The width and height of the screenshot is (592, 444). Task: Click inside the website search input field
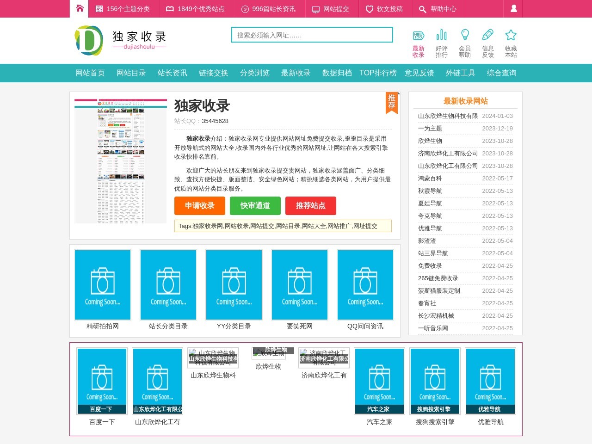tap(312, 34)
